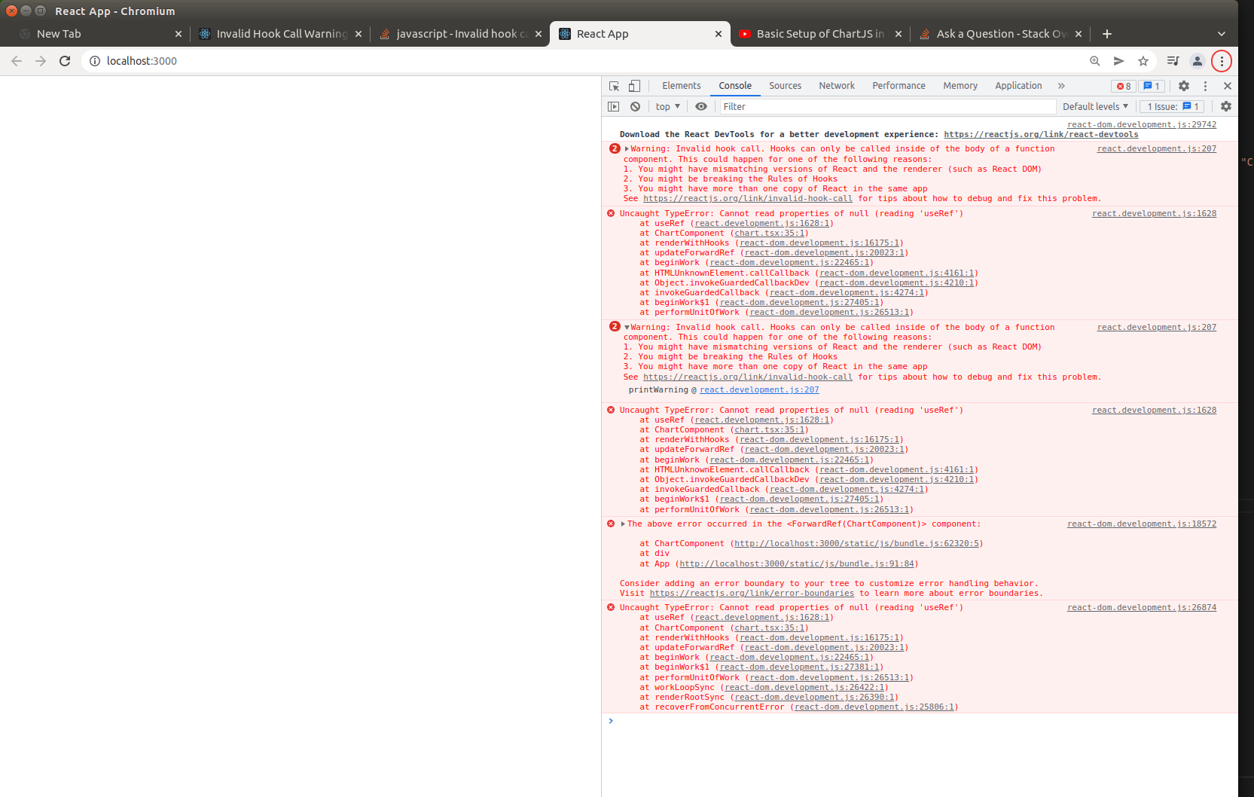
Task: Create a live expression with the eye icon
Action: [700, 106]
